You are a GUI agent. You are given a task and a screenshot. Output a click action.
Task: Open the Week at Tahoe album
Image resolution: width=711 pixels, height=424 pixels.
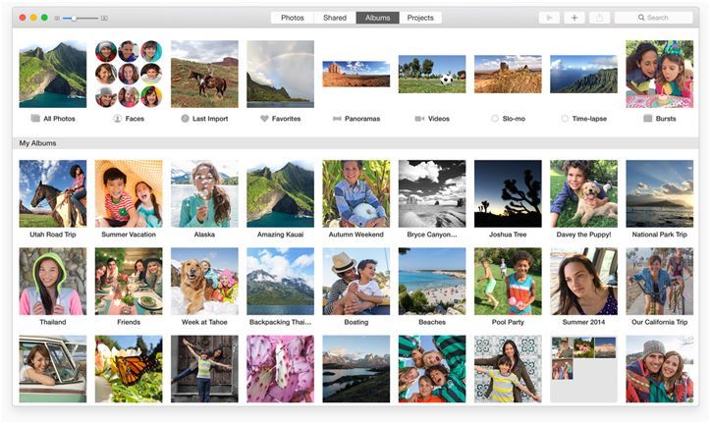click(204, 282)
